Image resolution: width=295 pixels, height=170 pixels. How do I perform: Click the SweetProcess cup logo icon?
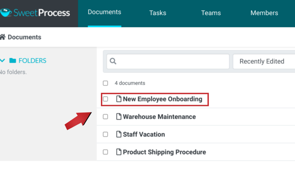pyautogui.click(x=6, y=13)
